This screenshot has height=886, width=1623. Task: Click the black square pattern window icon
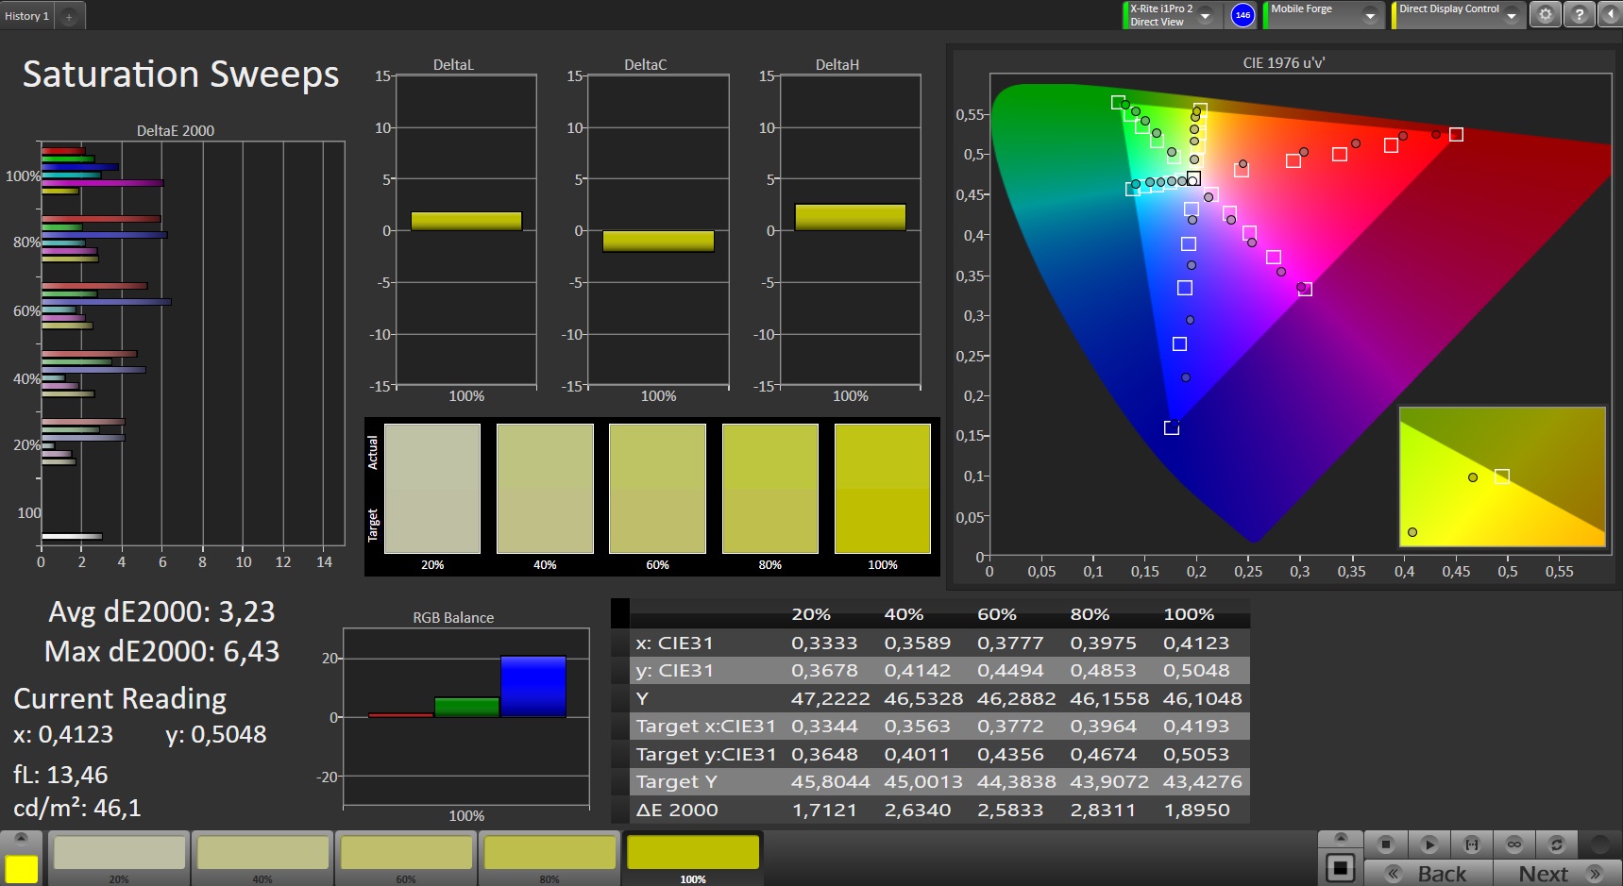1340,868
